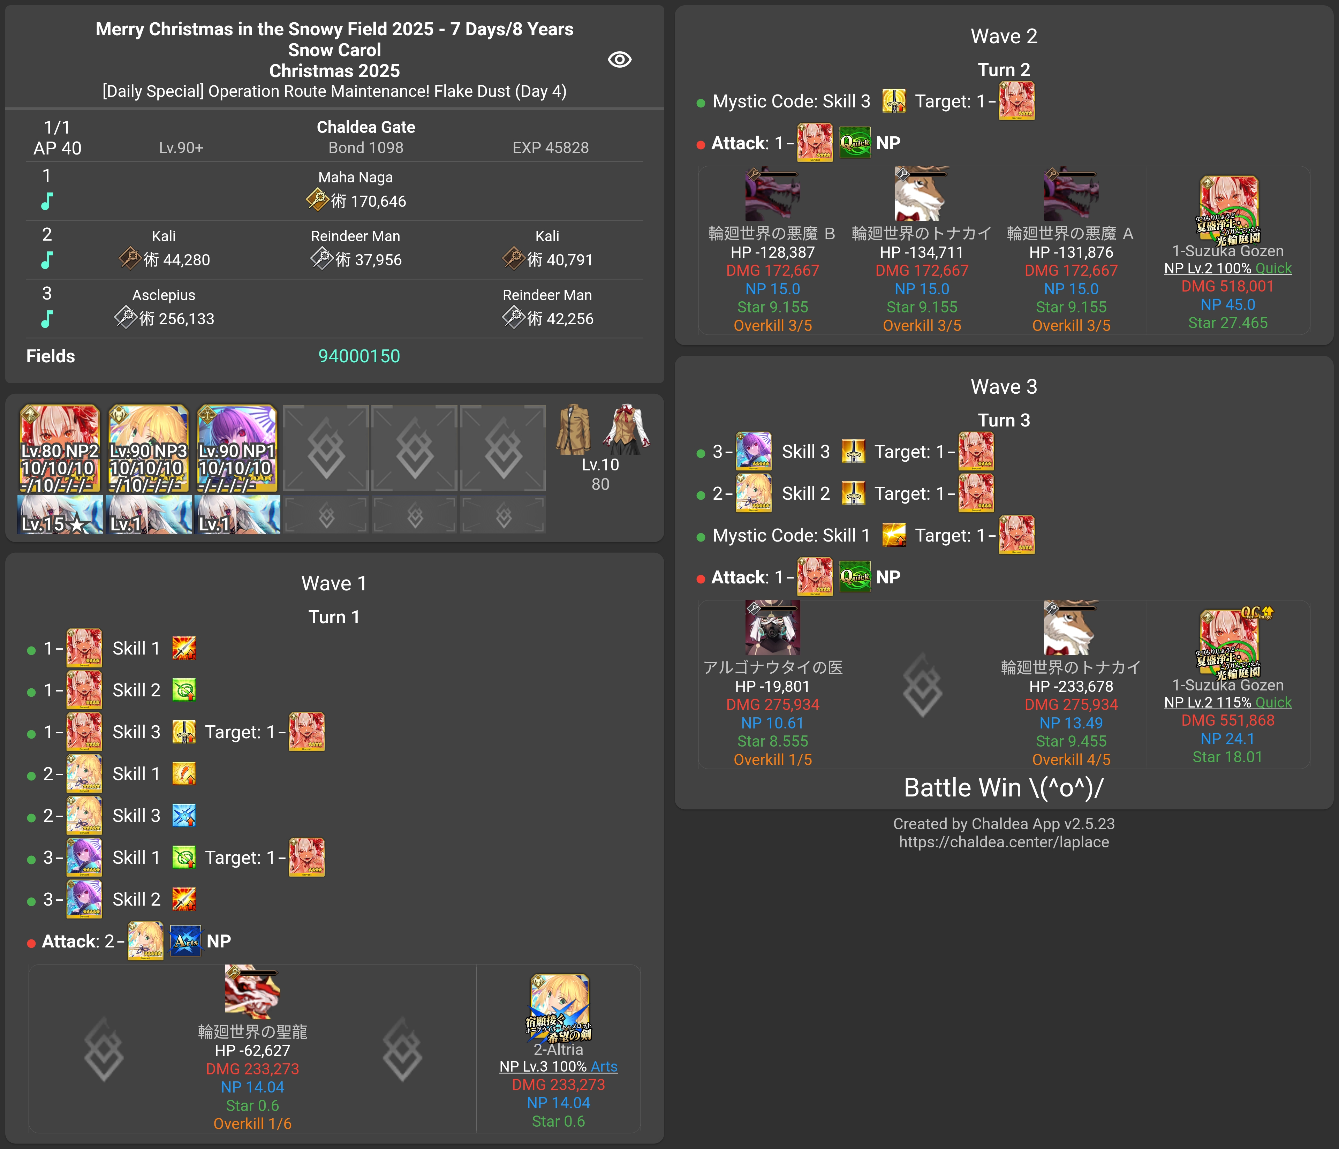This screenshot has width=1339, height=1149.
Task: Click Suzuka's Skill 2 green icon in Turn 1
Action: 184,690
